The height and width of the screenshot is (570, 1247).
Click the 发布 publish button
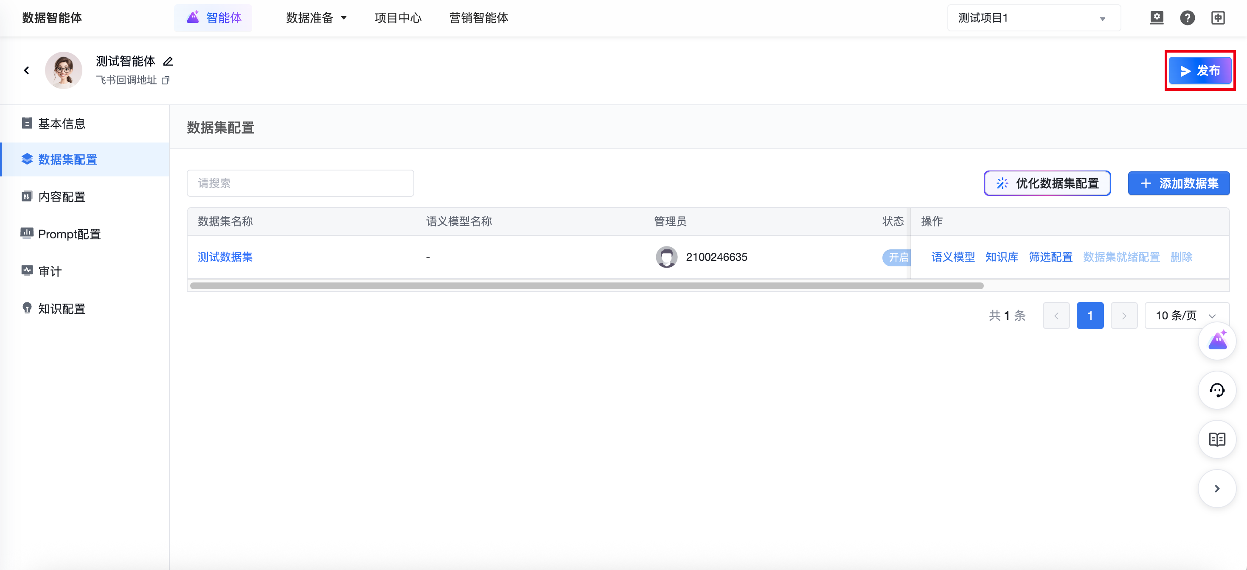(1199, 71)
